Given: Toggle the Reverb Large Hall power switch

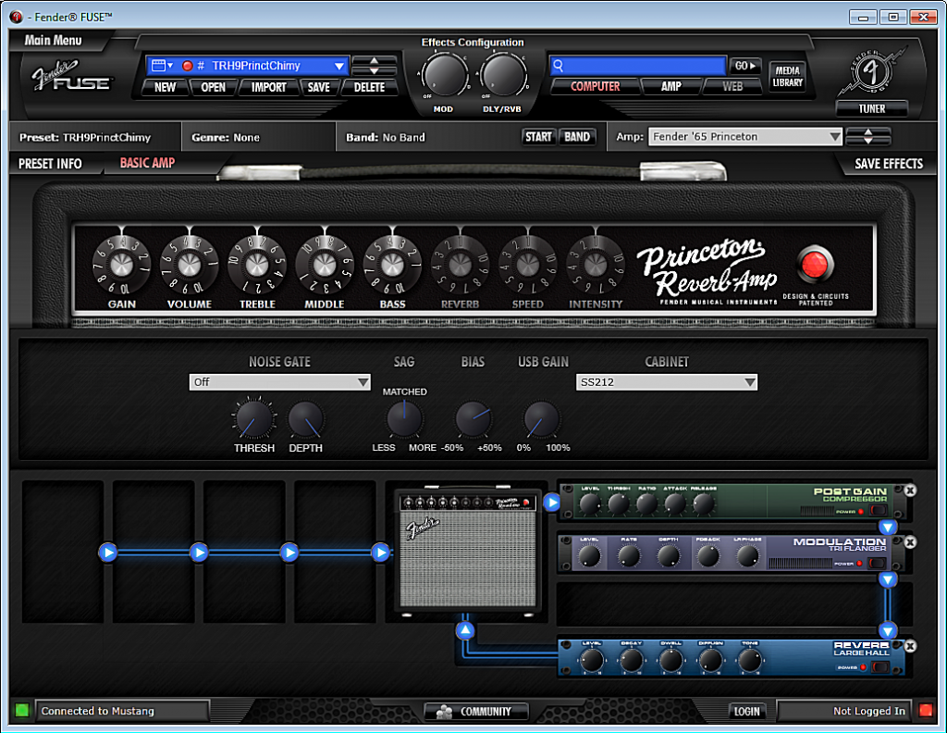Looking at the screenshot, I should click(878, 666).
